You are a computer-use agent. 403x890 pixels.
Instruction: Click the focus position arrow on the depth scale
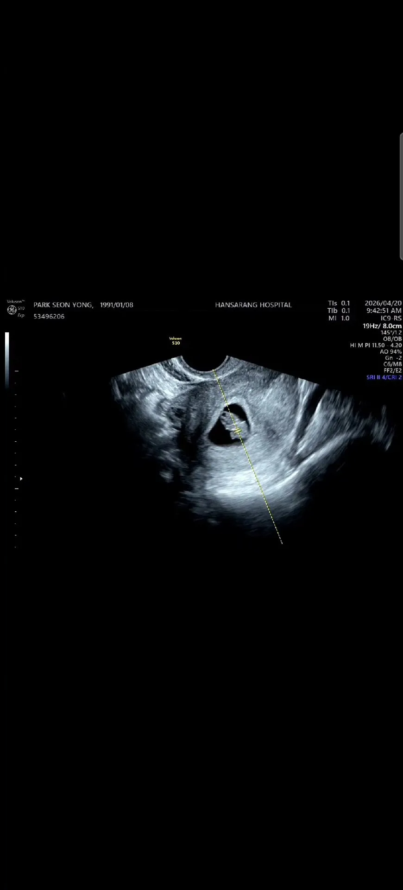21,478
